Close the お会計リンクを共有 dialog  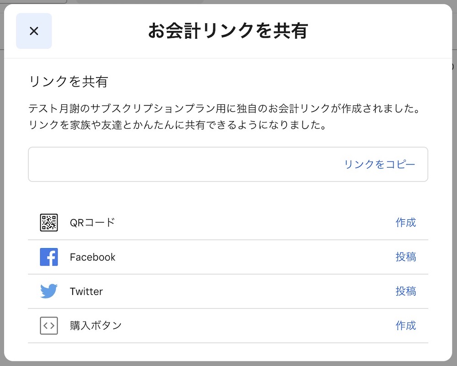click(x=34, y=31)
